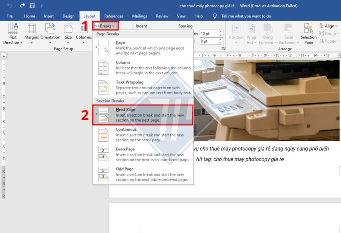
Task: Expand the Text Direction dropdown arrow
Action: point(21,43)
